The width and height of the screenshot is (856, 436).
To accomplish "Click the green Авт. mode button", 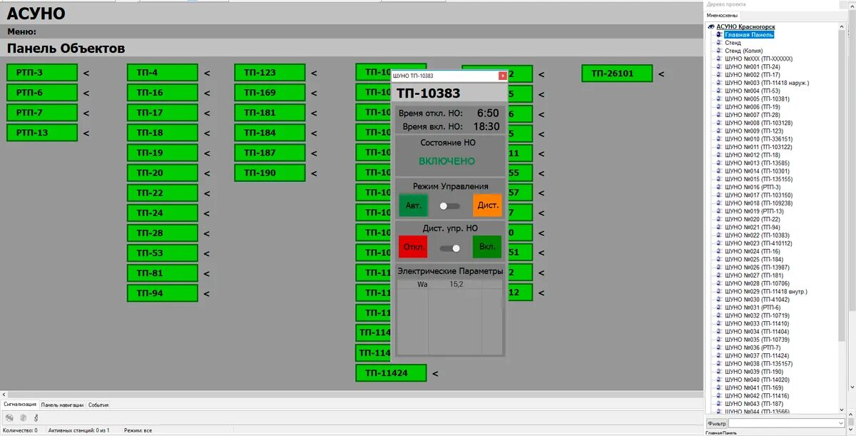I will tap(414, 206).
